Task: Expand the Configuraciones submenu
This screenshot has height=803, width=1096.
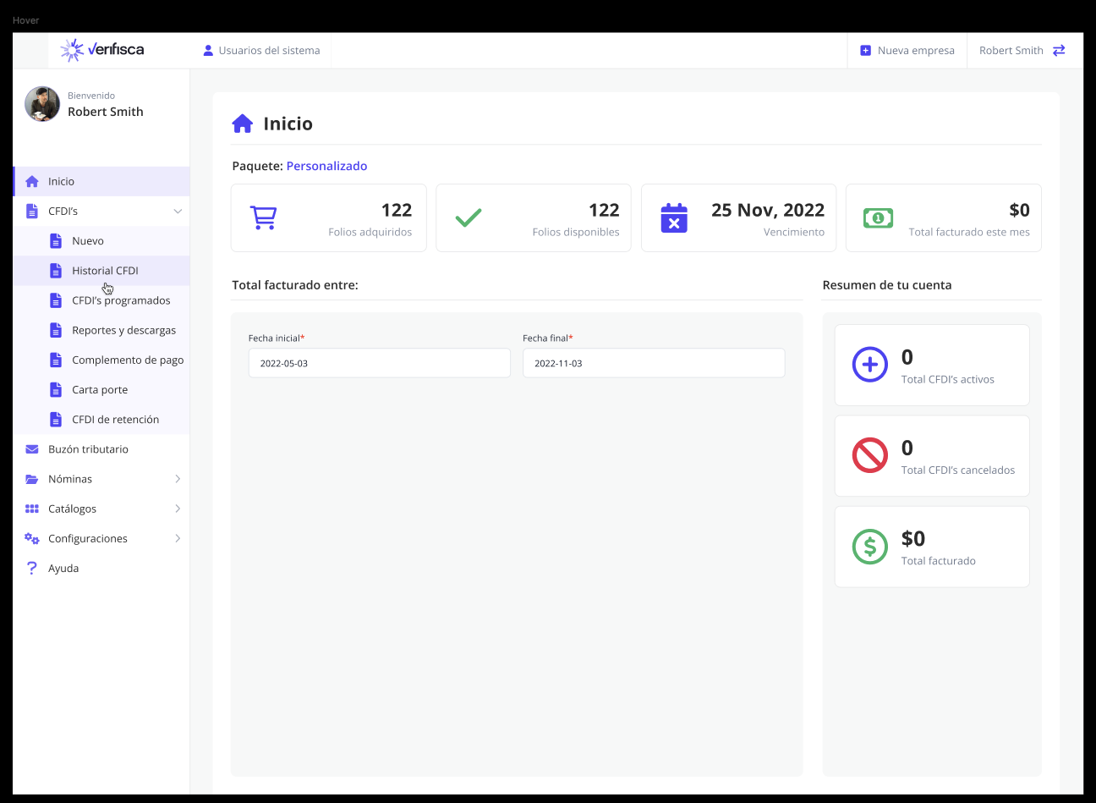Action: pos(178,538)
